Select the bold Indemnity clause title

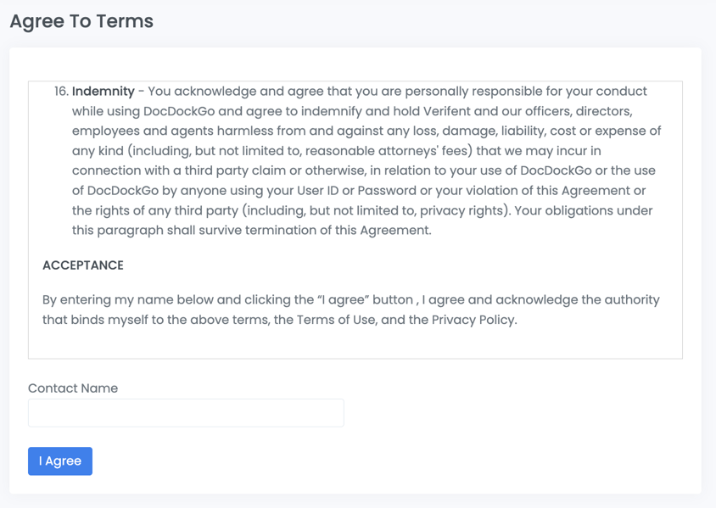point(103,92)
